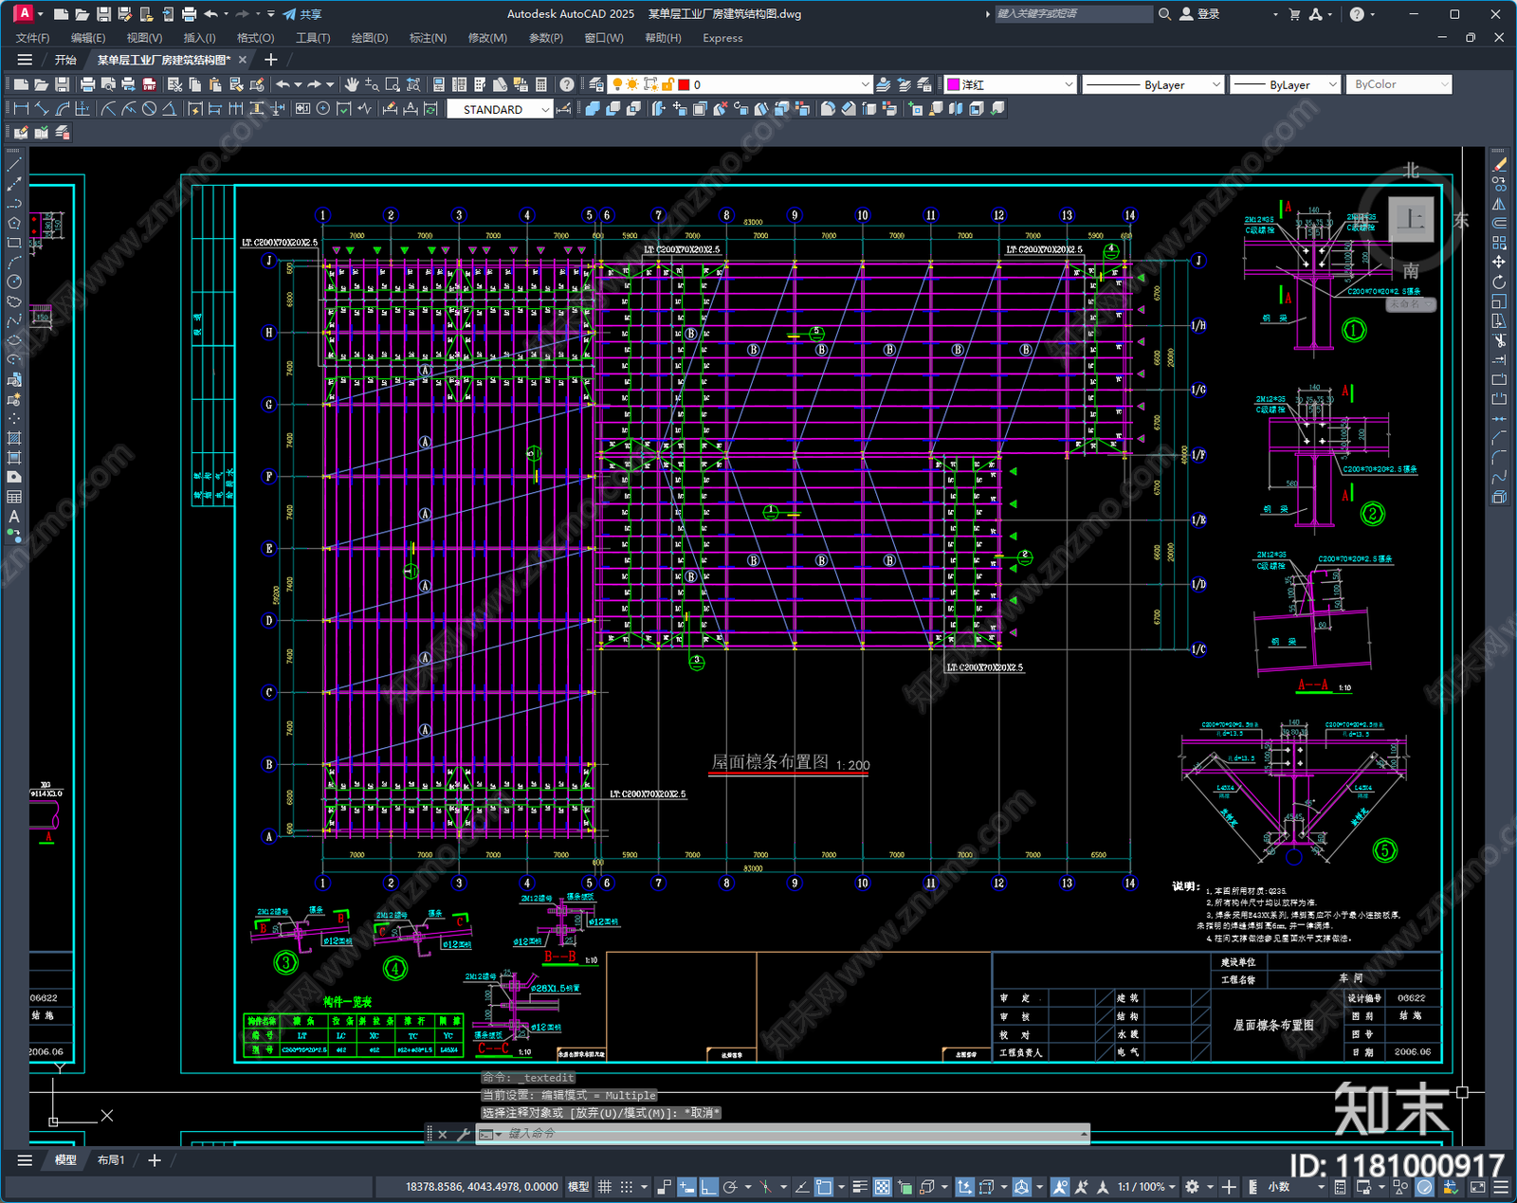Image resolution: width=1517 pixels, height=1203 pixels.
Task: Click the 上 face of the ViewCube
Action: [1411, 219]
